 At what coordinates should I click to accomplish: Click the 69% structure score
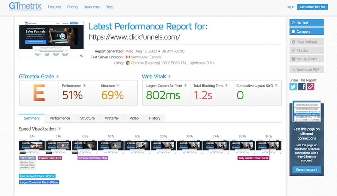112,95
